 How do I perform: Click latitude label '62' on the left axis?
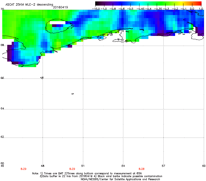pyautogui.click(x=2, y=137)
